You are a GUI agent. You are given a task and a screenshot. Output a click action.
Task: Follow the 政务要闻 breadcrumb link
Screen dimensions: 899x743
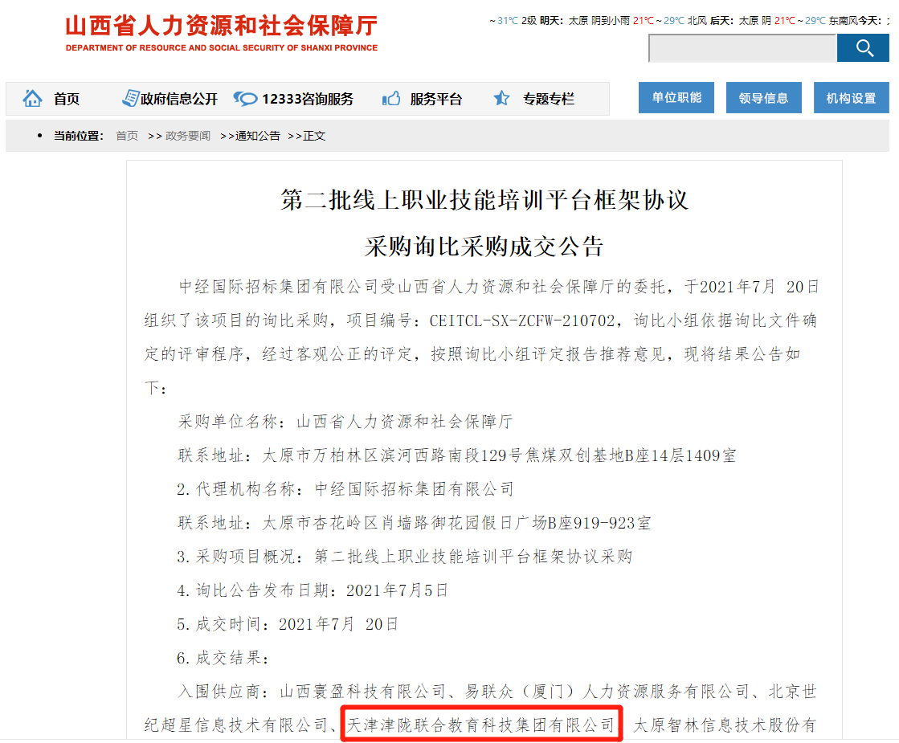pos(188,136)
